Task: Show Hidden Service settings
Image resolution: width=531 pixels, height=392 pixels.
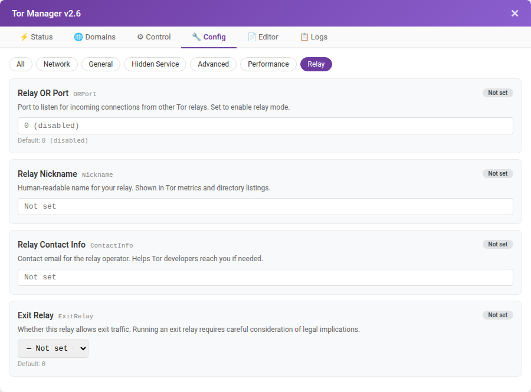Action: pos(155,64)
